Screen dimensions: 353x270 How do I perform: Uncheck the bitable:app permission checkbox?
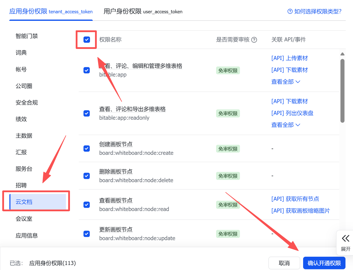click(x=87, y=70)
